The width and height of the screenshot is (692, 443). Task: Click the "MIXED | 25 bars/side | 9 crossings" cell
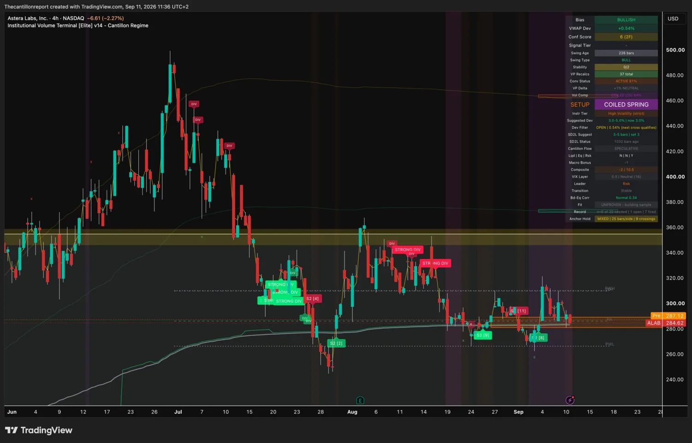626,219
